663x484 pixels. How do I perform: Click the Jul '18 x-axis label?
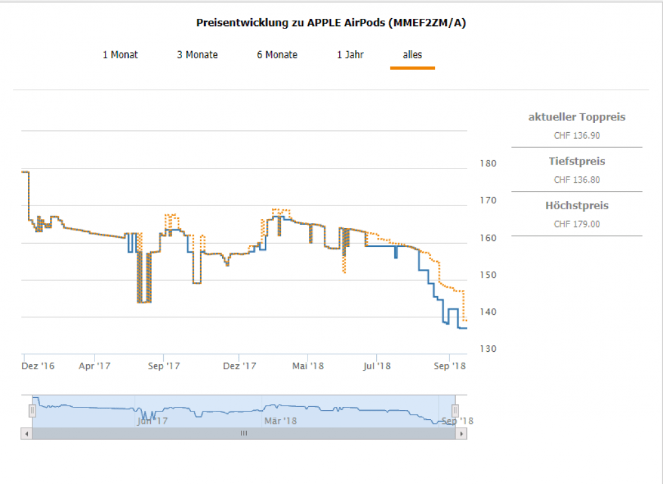[376, 366]
